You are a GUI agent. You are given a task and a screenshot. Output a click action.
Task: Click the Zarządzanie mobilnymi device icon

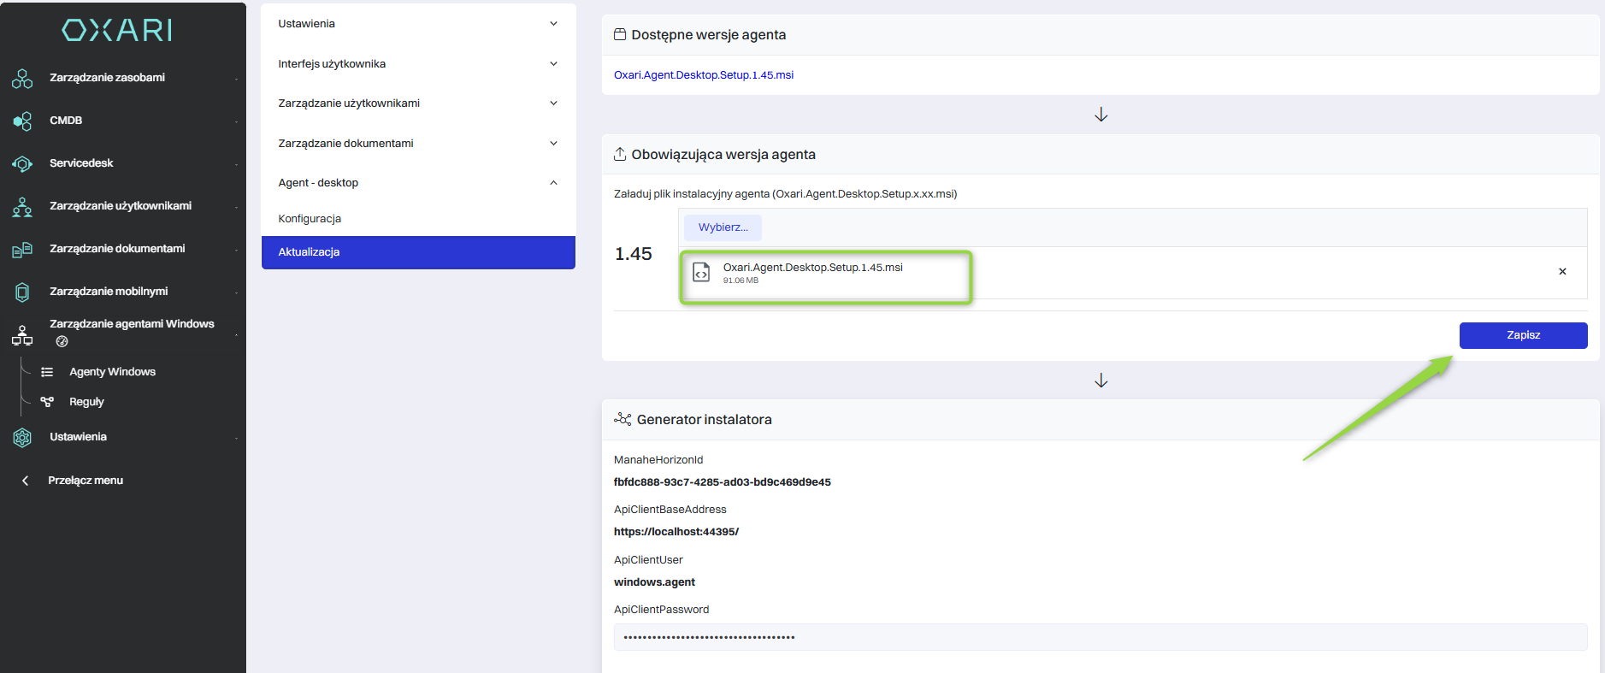[22, 292]
